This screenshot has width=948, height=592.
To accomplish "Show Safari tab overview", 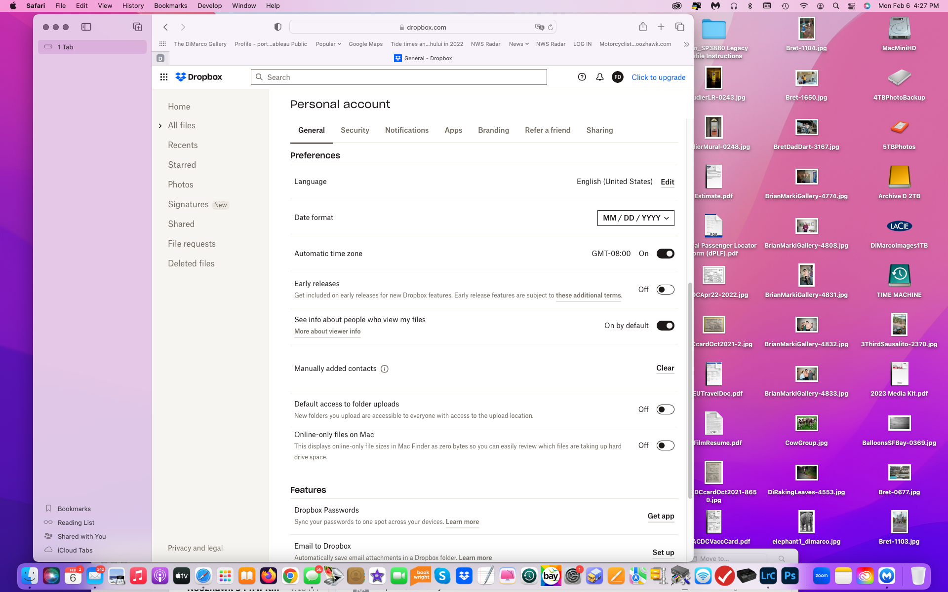I will (680, 27).
